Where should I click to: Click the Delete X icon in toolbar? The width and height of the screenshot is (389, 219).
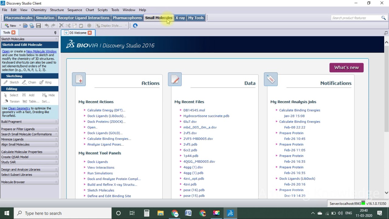61,26
